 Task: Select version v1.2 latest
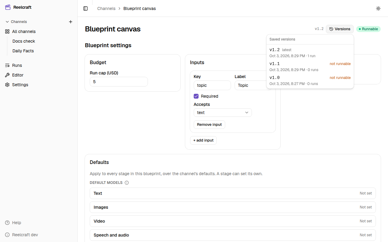310,53
